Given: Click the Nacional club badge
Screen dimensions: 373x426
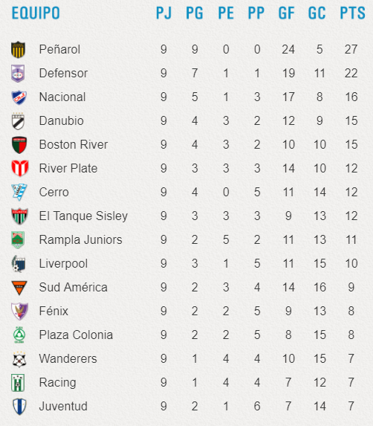Looking at the screenshot, I should (19, 97).
